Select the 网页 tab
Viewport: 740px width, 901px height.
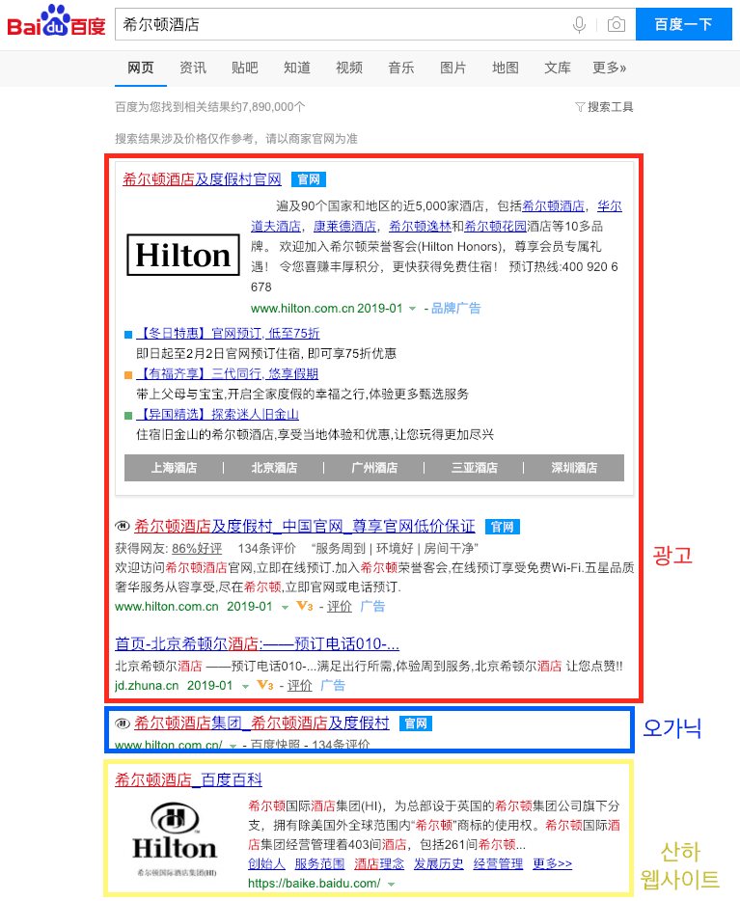[141, 68]
